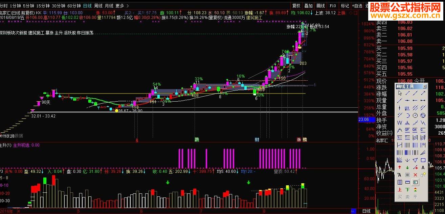Switch to 5分钟 period tab
The width and height of the screenshot is (445, 214).
(28, 6)
